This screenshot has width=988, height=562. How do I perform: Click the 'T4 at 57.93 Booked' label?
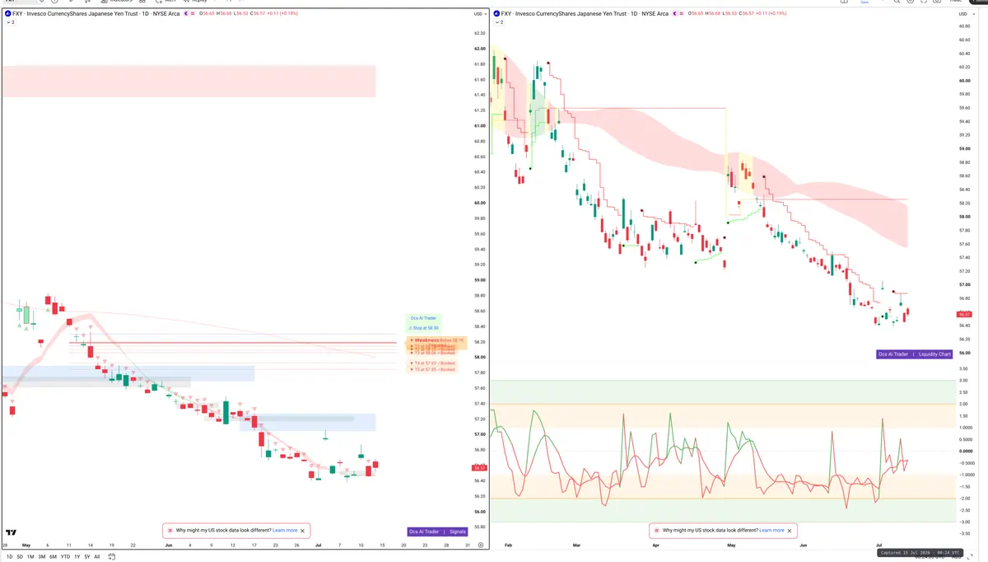click(432, 363)
